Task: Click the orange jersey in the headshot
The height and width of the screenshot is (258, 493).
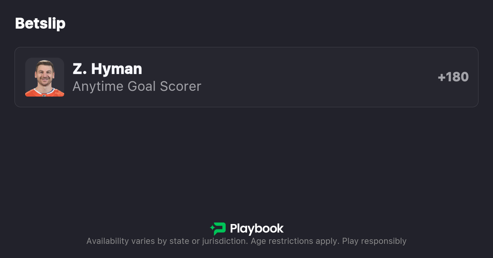Action: (45, 92)
